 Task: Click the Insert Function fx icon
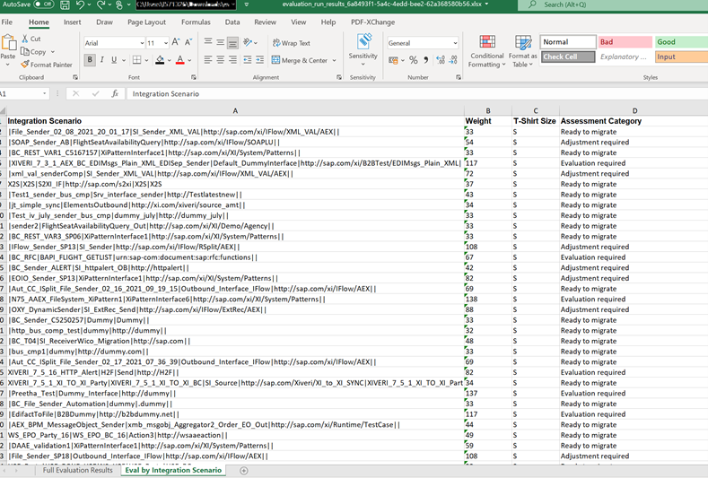point(115,93)
